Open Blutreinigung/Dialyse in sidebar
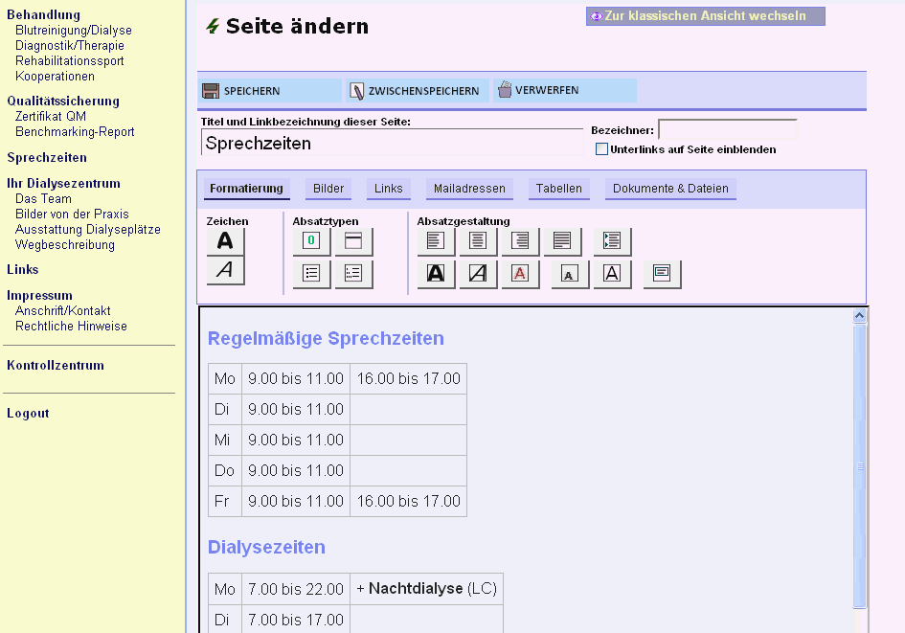This screenshot has height=633, width=905. (x=74, y=30)
